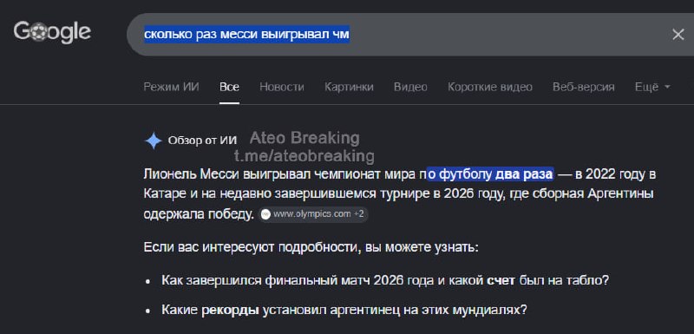Click the Google logo

(x=52, y=32)
